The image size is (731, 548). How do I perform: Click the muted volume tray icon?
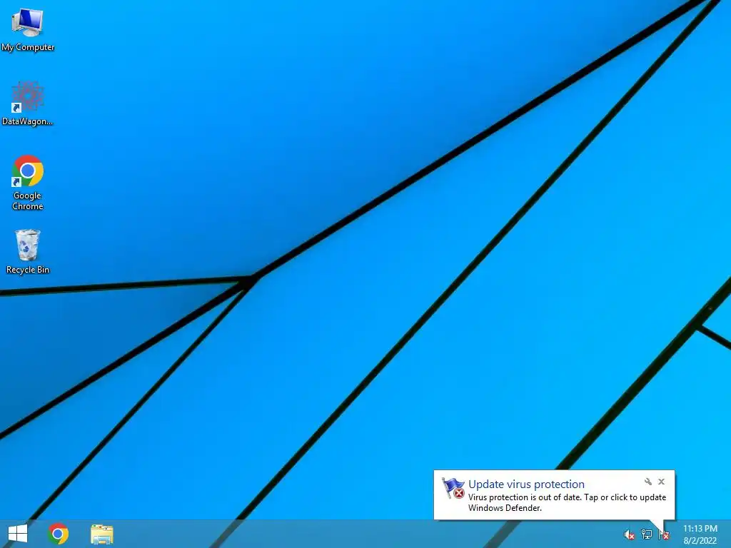tap(629, 534)
